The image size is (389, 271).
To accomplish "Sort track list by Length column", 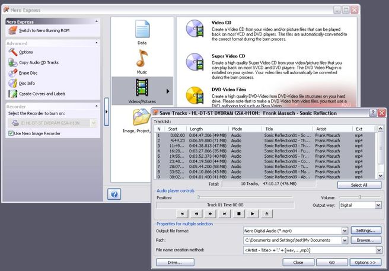I will pyautogui.click(x=208, y=129).
